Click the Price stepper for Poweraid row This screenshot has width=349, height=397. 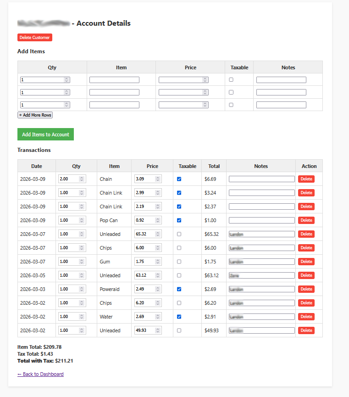pos(158,289)
